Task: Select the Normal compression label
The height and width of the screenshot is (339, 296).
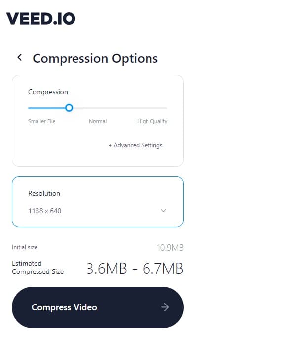Action: click(98, 121)
